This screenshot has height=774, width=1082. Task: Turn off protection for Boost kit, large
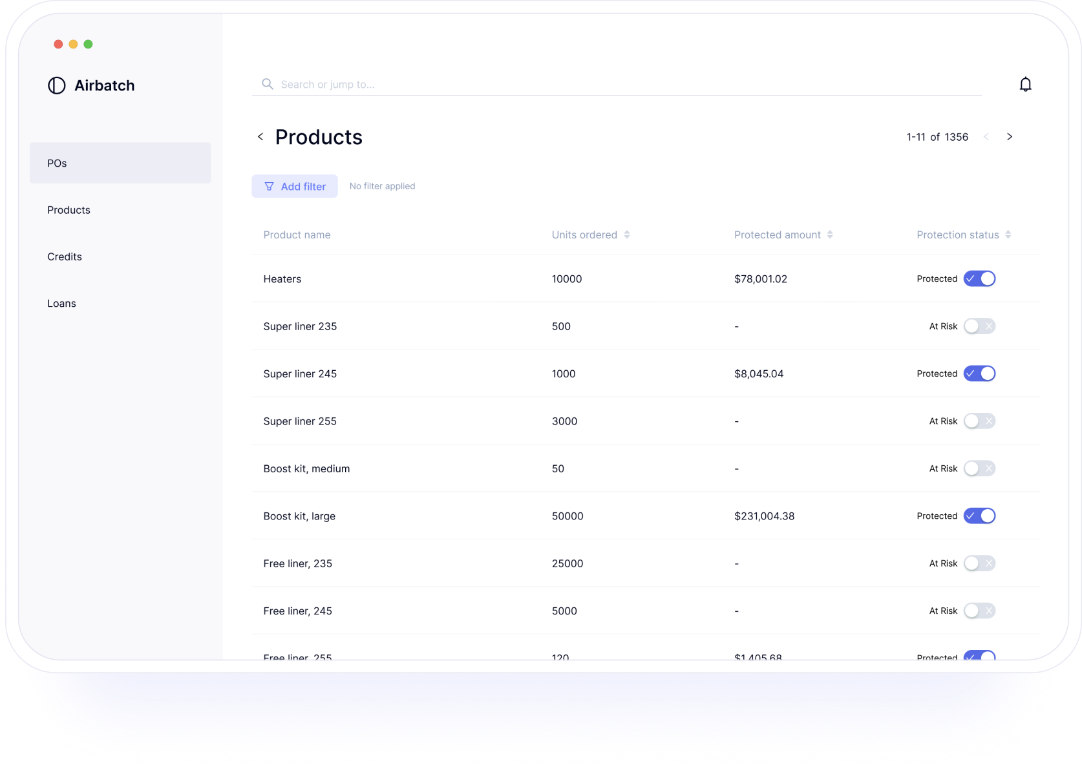[979, 516]
